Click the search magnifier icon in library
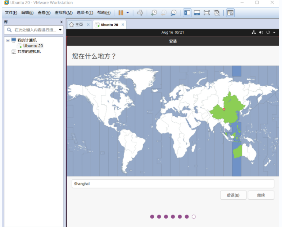 click(9, 30)
